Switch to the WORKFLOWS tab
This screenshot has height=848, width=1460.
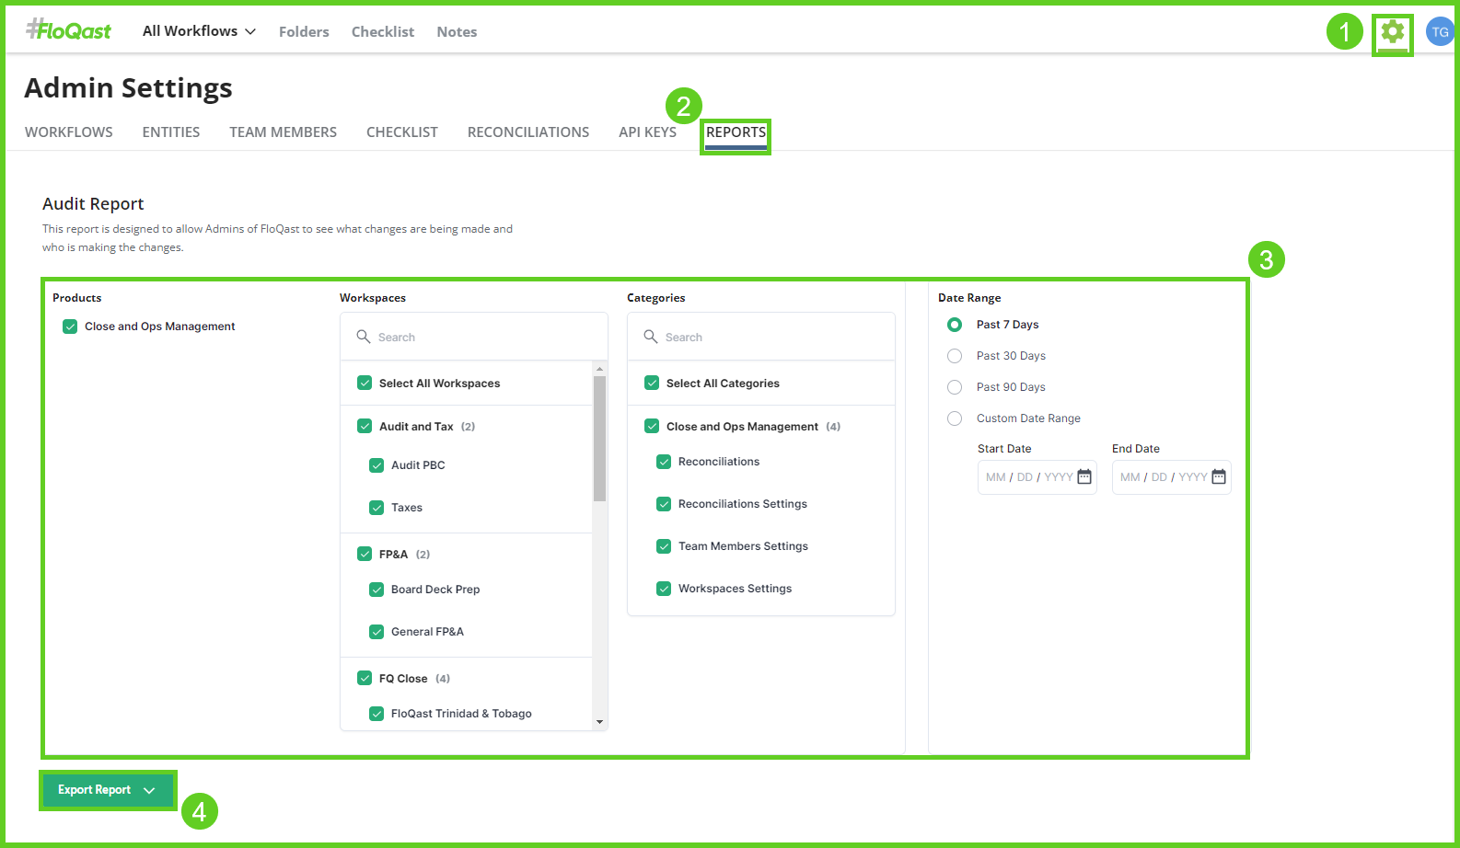pos(69,132)
